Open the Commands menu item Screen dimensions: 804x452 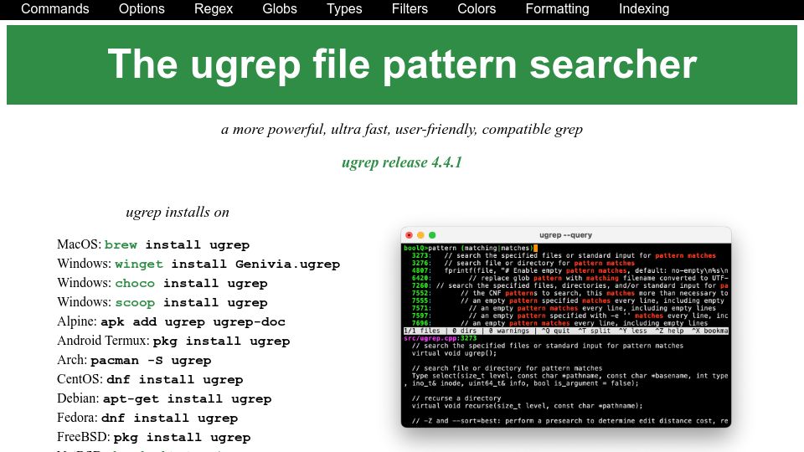click(55, 8)
